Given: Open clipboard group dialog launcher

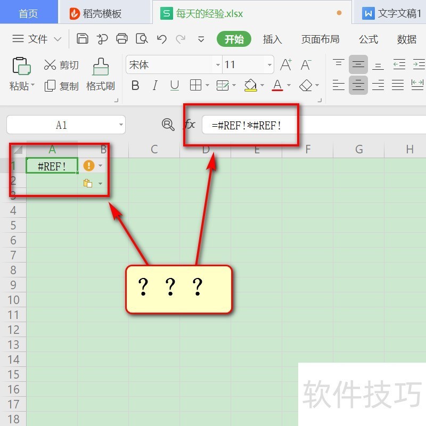Looking at the screenshot, I should (x=116, y=101).
